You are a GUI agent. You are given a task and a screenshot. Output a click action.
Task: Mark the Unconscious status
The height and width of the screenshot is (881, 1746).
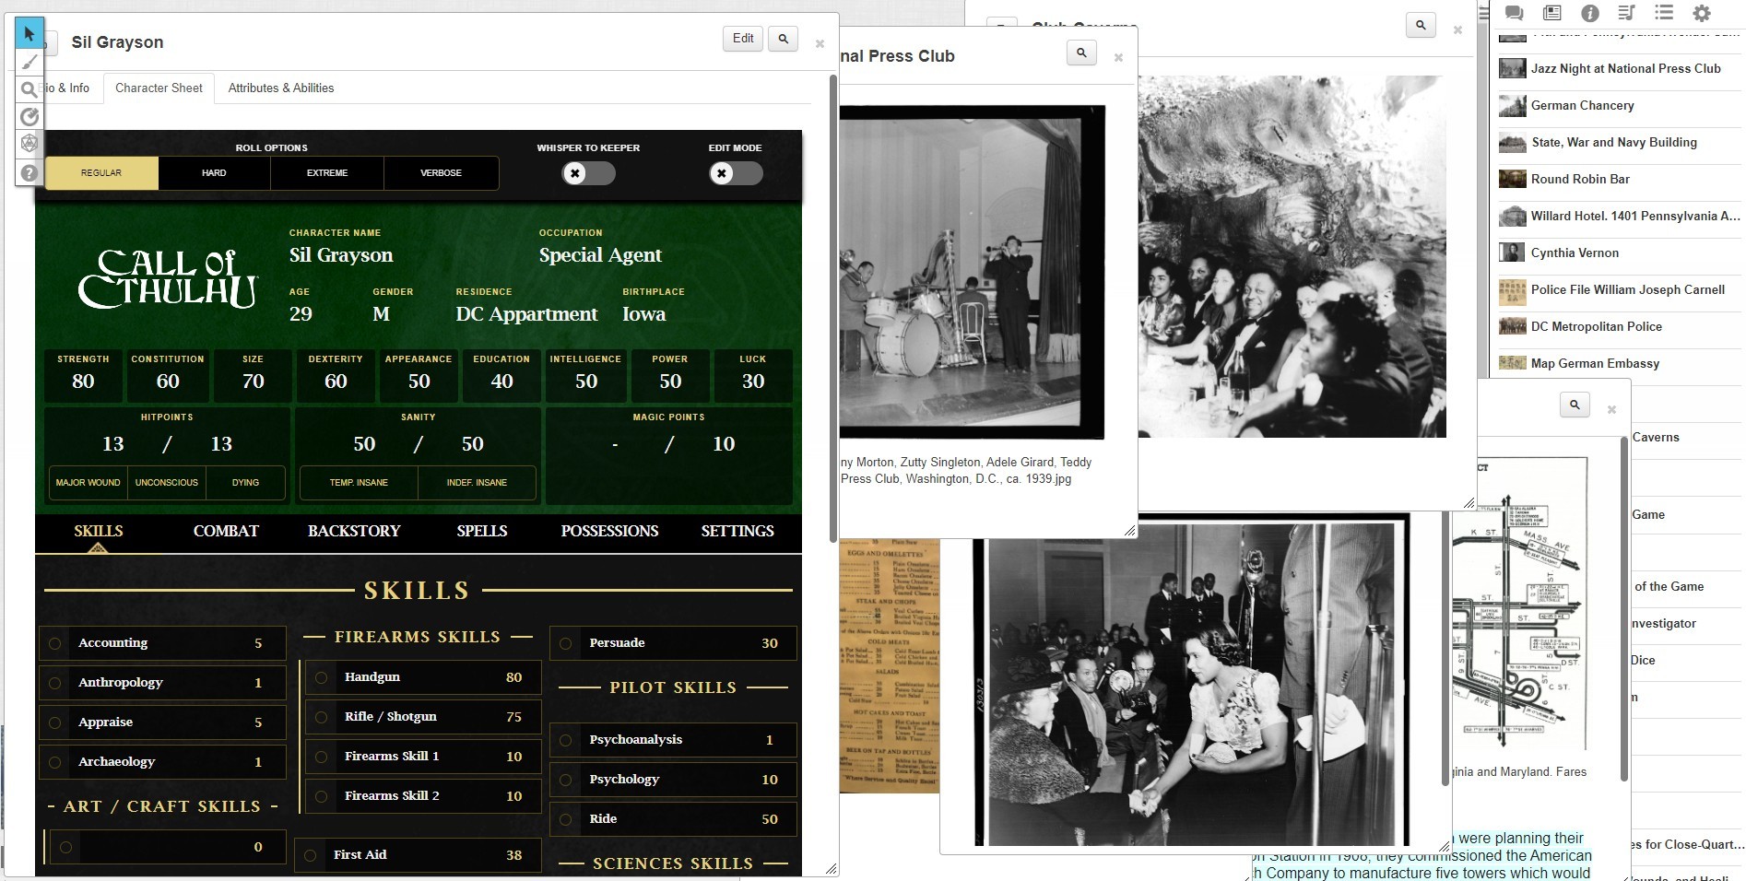(x=167, y=483)
